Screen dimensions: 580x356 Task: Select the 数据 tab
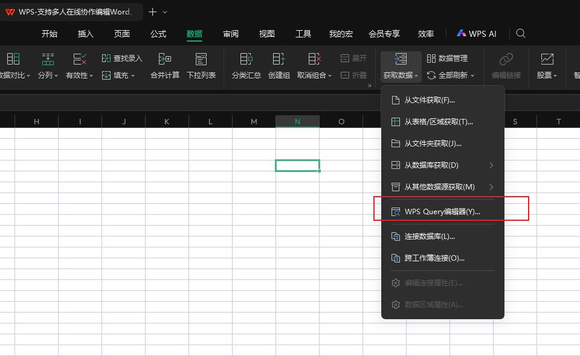pos(194,34)
